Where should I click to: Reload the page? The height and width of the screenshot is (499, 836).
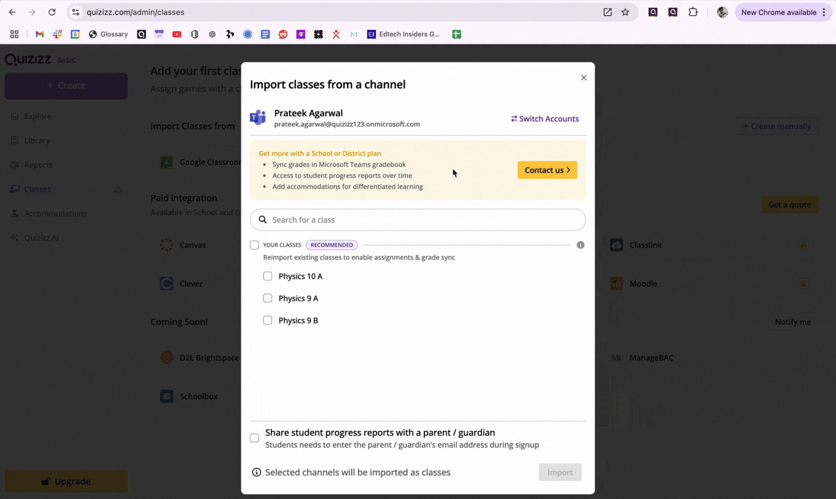(52, 12)
